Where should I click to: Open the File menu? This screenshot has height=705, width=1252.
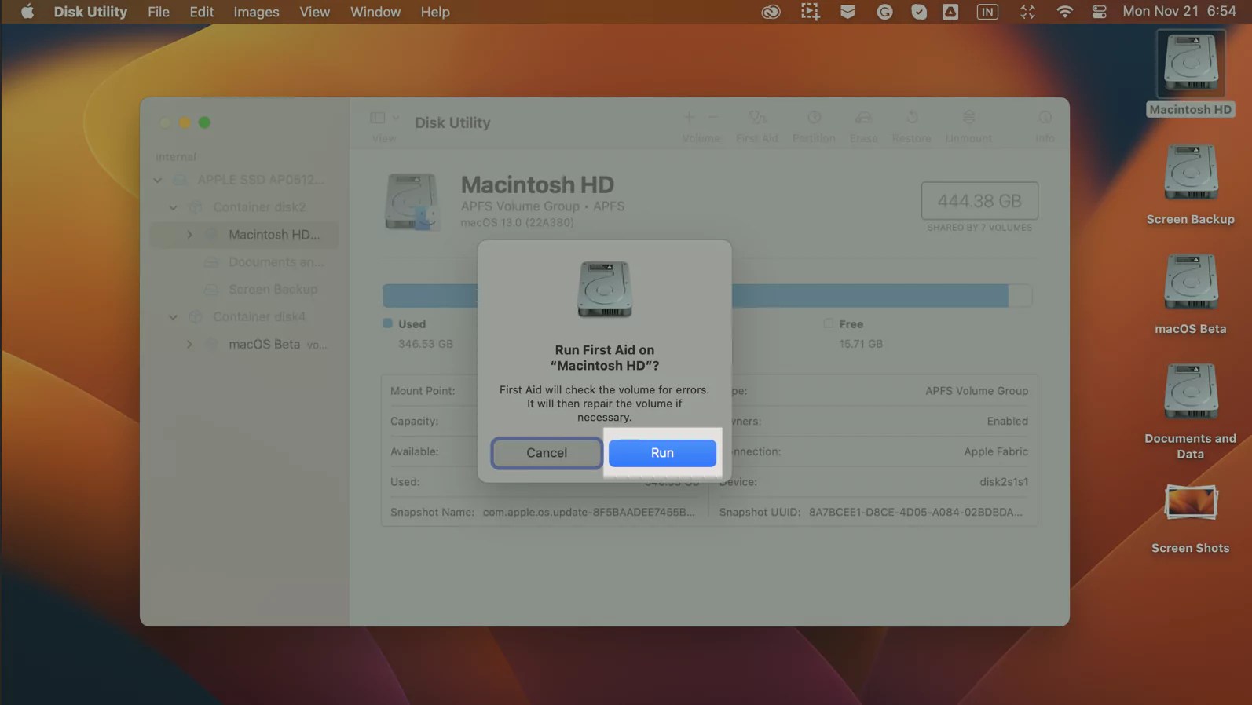pyautogui.click(x=159, y=12)
